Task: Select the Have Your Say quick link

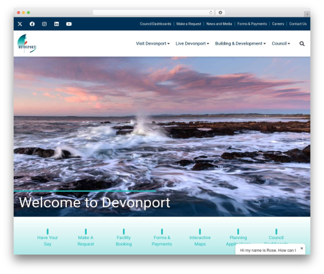Action: point(47,238)
